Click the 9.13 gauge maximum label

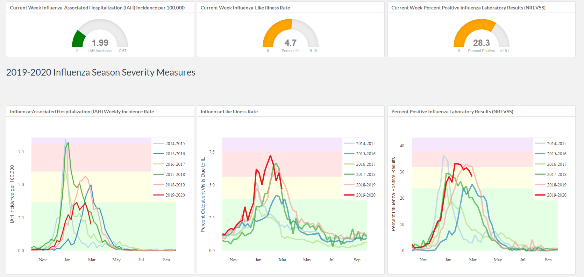[x=313, y=51]
